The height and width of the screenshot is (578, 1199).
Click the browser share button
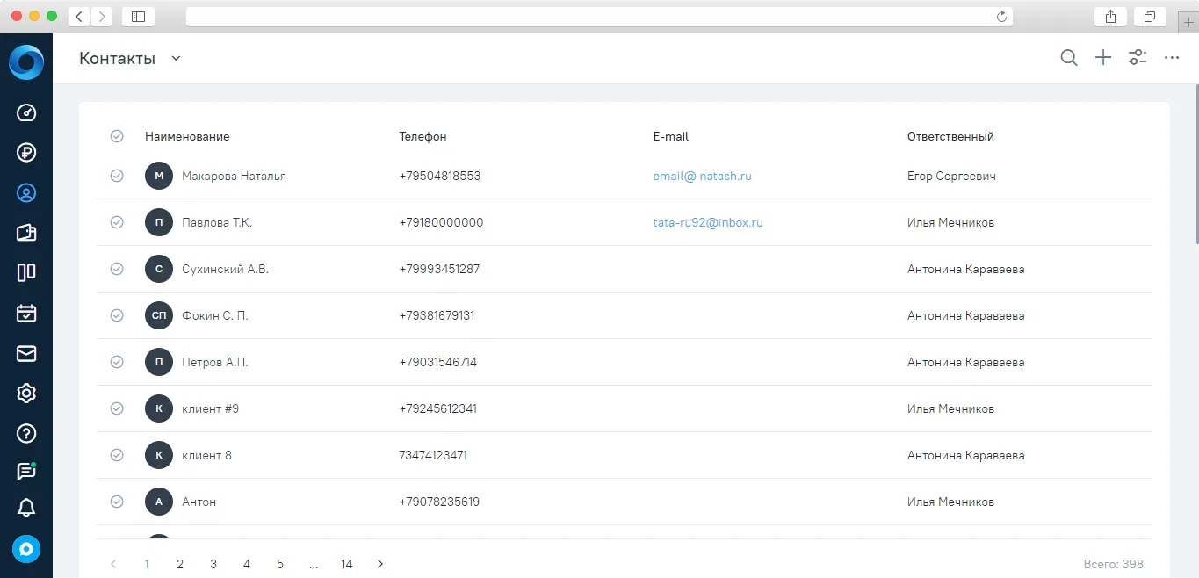[x=1111, y=17]
